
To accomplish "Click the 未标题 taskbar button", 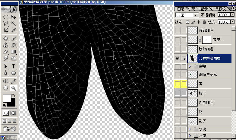I will [9, 138].
